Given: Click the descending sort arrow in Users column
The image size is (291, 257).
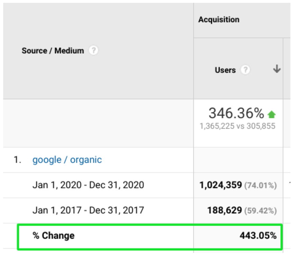Looking at the screenshot, I should pos(276,69).
